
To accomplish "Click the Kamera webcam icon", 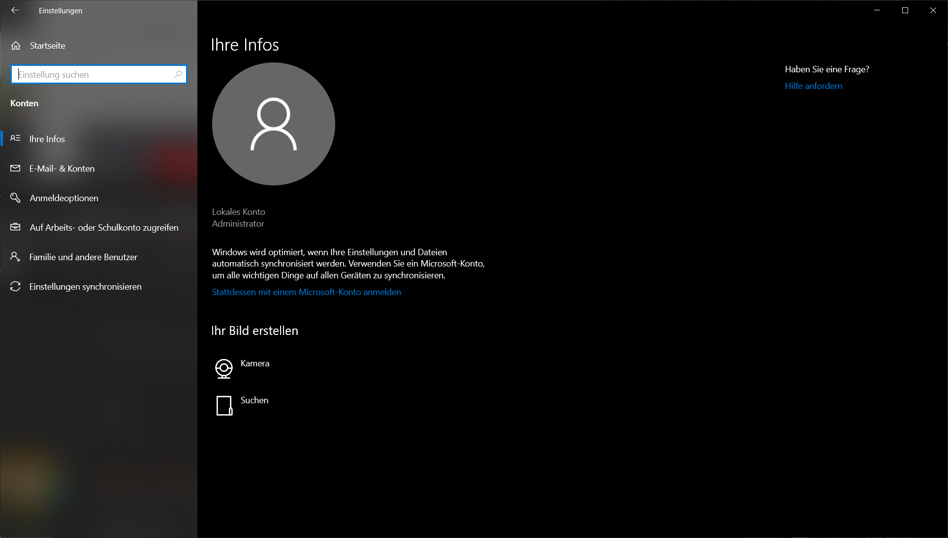I will [224, 368].
